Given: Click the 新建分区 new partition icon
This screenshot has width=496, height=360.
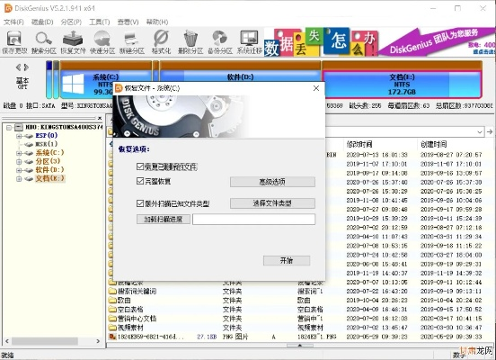Looking at the screenshot, I should point(131,42).
